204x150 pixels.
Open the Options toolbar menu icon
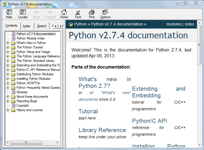105,14
